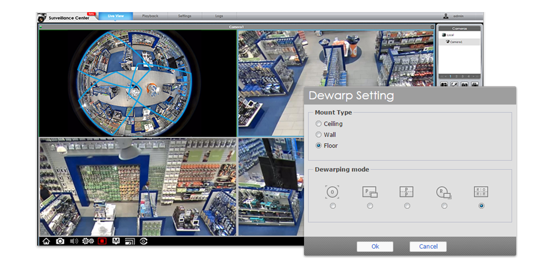The image size is (538, 270).
Task: Go to camera list page 3
Action: (x=463, y=76)
